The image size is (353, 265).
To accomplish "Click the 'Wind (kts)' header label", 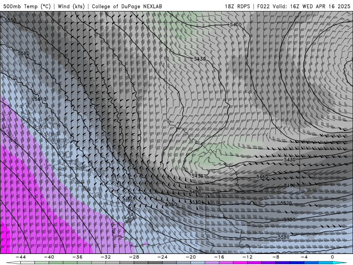I will 71,6.
